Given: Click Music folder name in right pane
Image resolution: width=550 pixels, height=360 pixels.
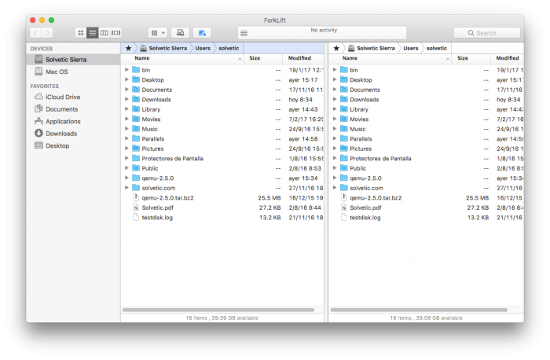Looking at the screenshot, I should 357,129.
